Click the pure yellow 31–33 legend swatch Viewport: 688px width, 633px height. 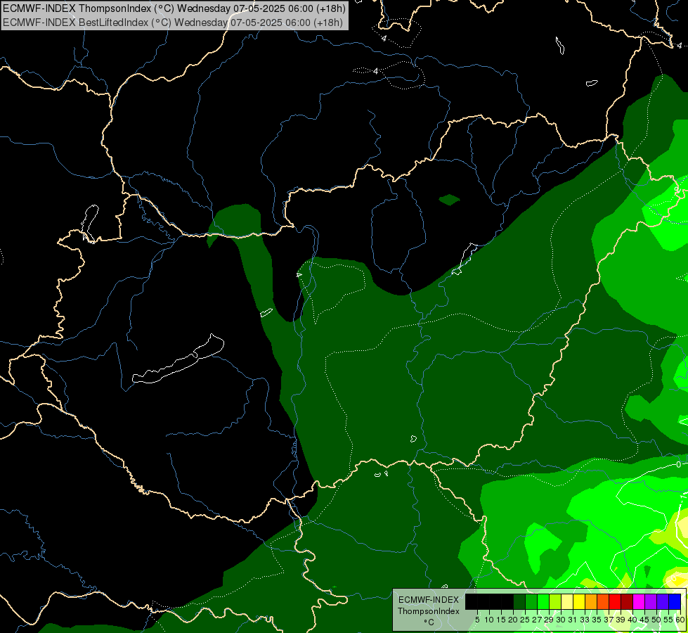579,601
